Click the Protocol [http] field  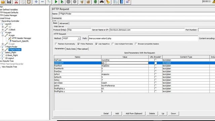(79, 30)
